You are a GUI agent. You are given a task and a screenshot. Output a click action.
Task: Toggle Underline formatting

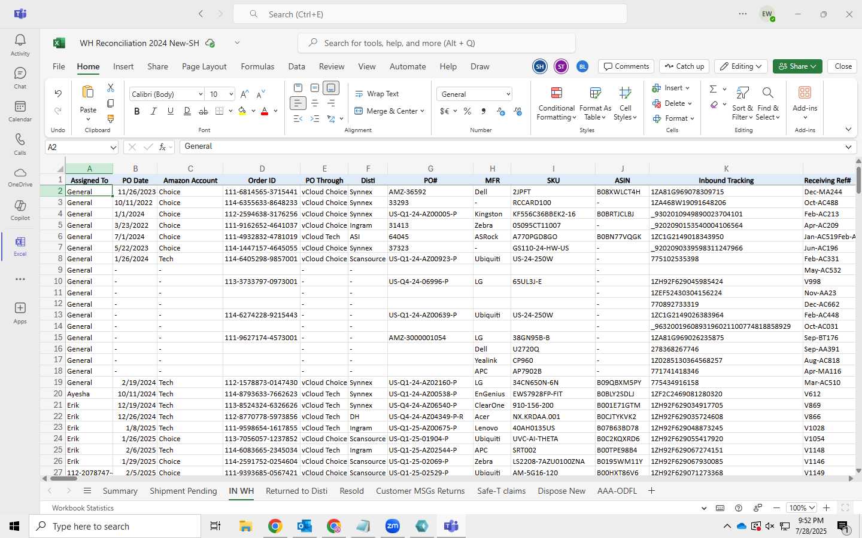click(171, 111)
